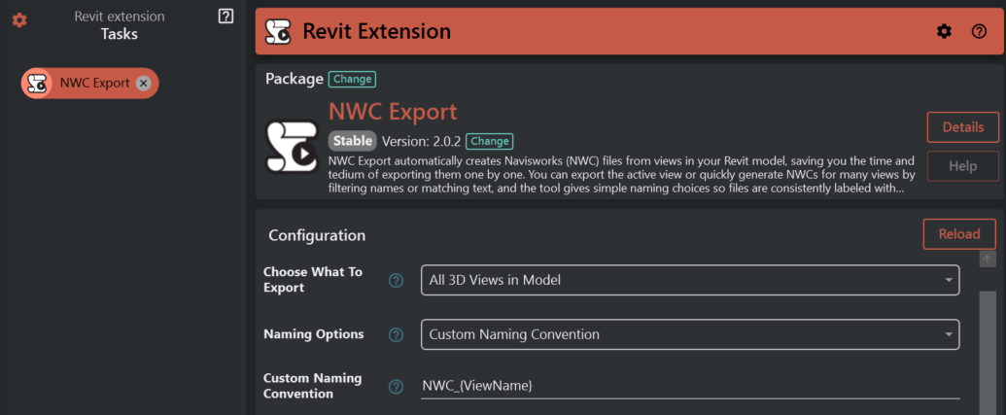This screenshot has height=415, width=1006.
Task: Click the configuration scroll-up arrow
Action: click(x=988, y=259)
